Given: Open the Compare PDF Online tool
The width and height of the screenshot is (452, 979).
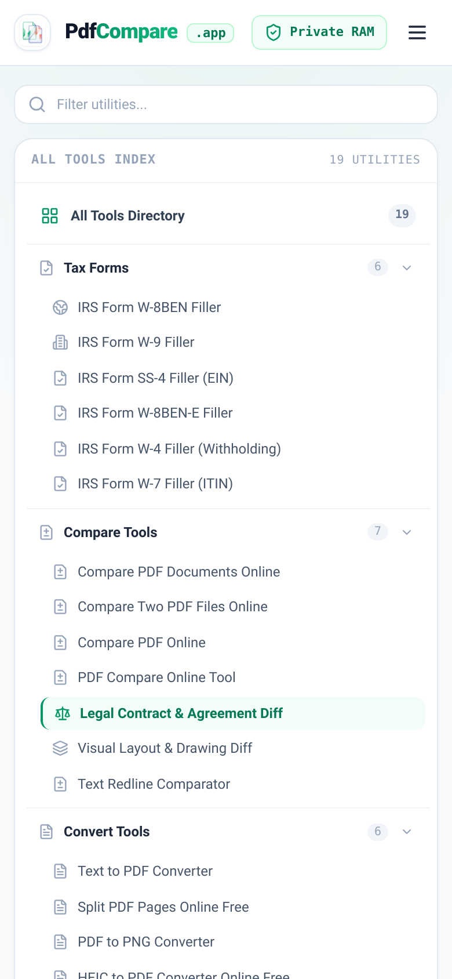Looking at the screenshot, I should [x=233, y=643].
